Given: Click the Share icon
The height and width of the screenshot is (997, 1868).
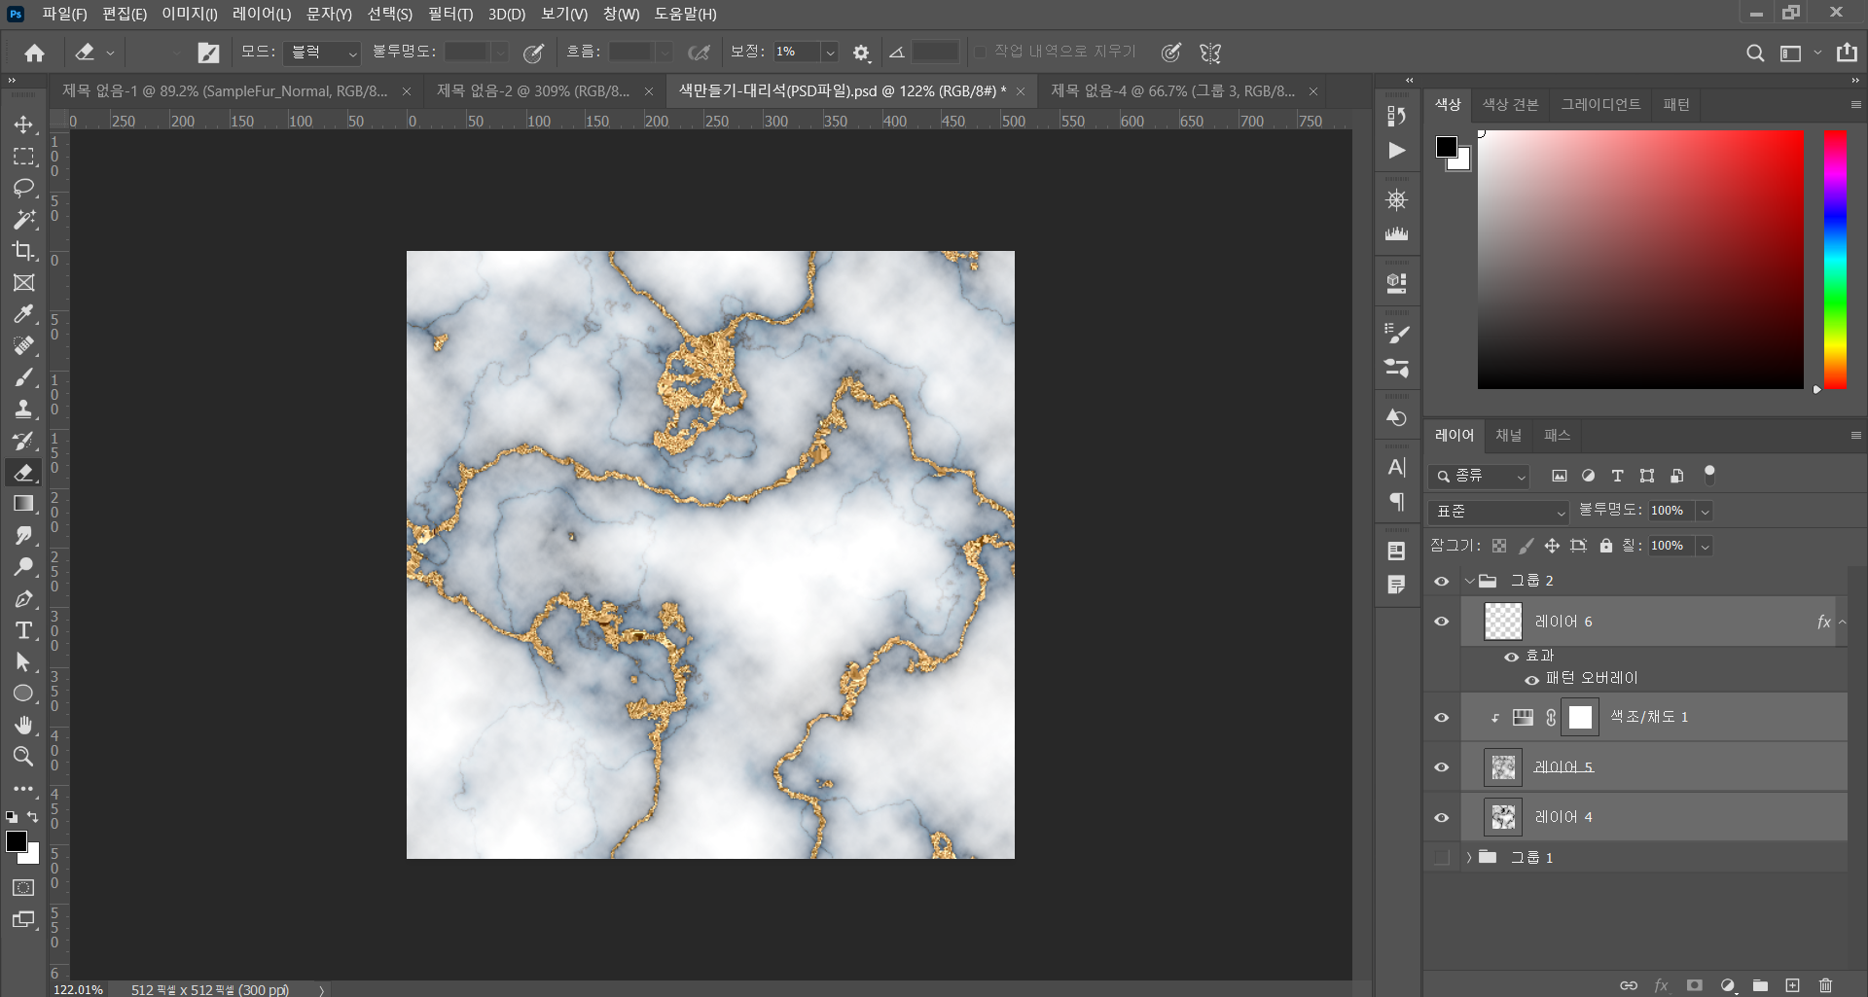Looking at the screenshot, I should [x=1847, y=53].
